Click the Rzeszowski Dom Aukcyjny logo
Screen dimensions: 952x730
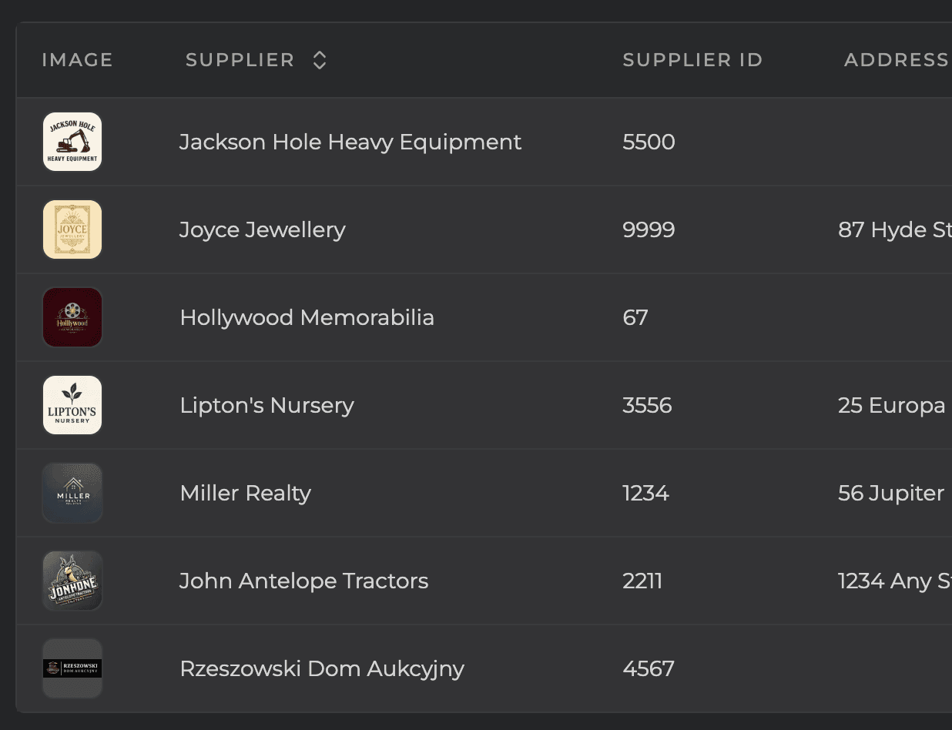pyautogui.click(x=72, y=668)
